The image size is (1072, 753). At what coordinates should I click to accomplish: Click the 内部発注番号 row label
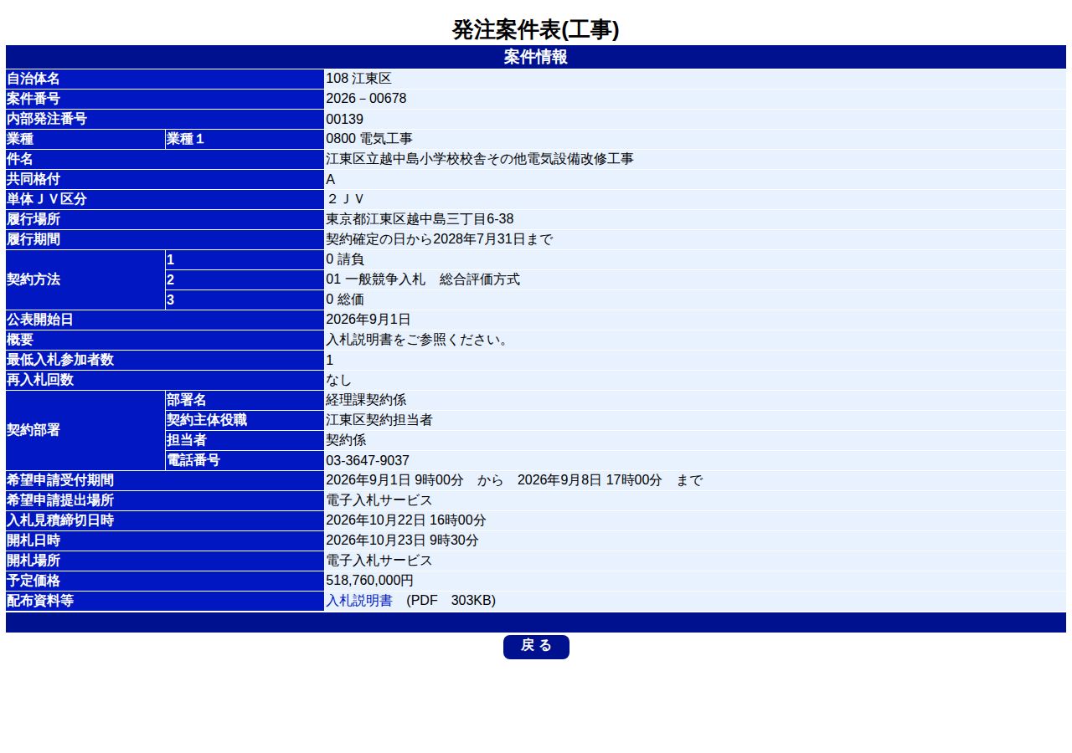click(x=165, y=119)
